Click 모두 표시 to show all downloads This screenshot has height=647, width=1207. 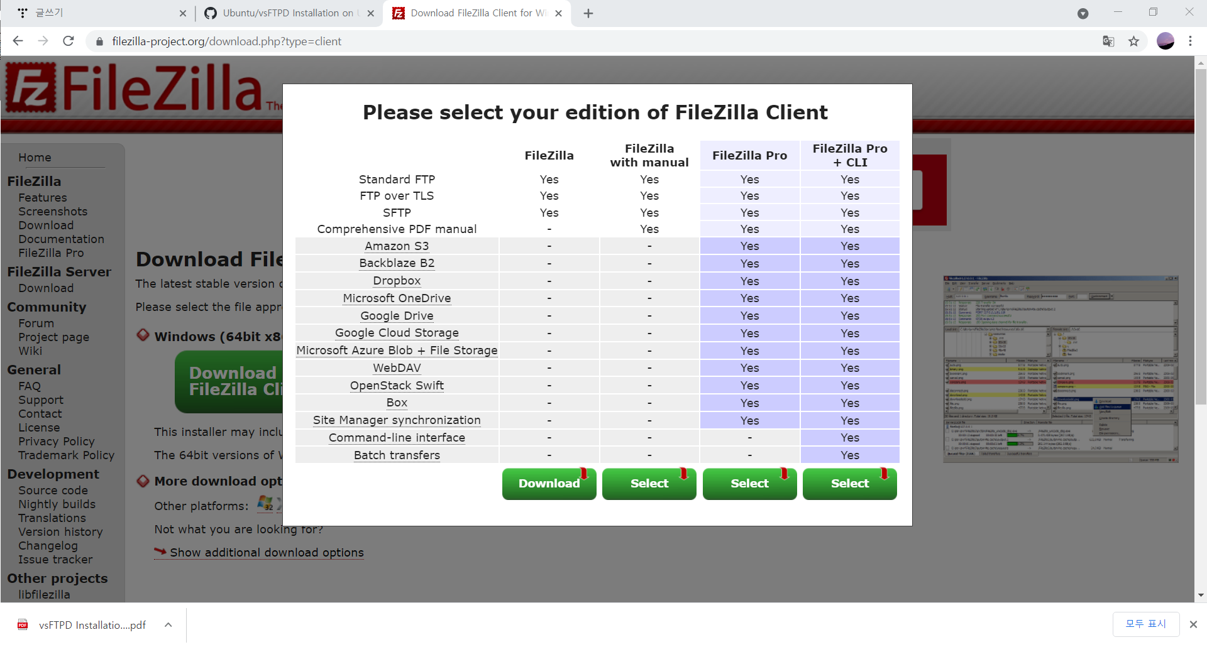(1145, 624)
